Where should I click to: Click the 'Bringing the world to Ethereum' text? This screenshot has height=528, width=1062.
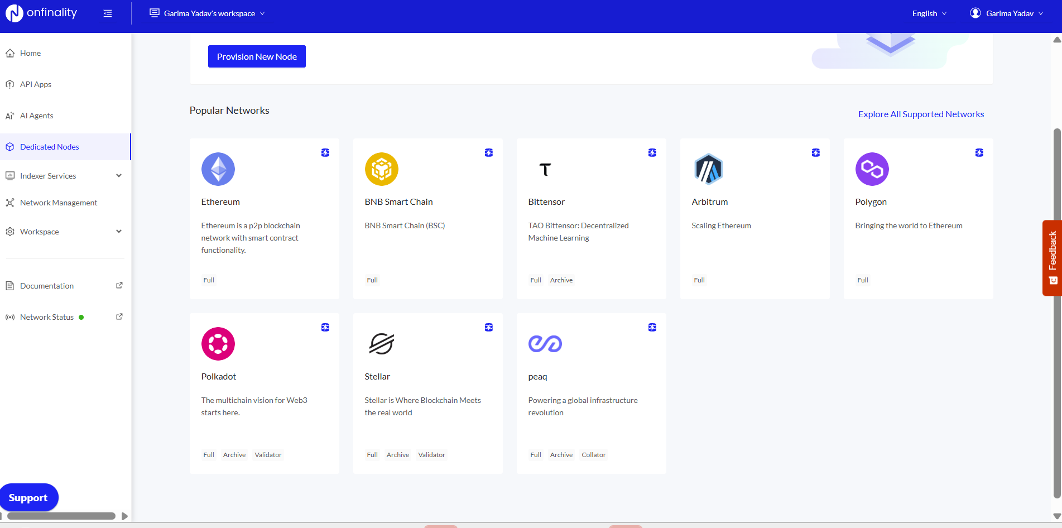coord(909,225)
